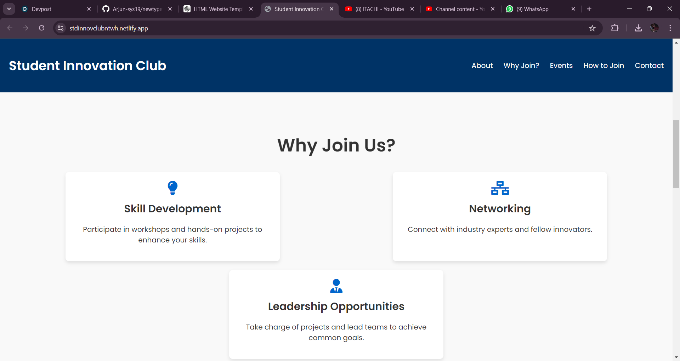This screenshot has width=680, height=361.
Task: Switch to the ITACHI YouTube tab
Action: click(x=380, y=9)
